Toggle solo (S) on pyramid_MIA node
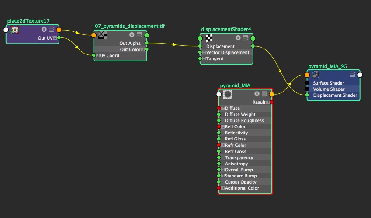The image size is (371, 218). 257,94
